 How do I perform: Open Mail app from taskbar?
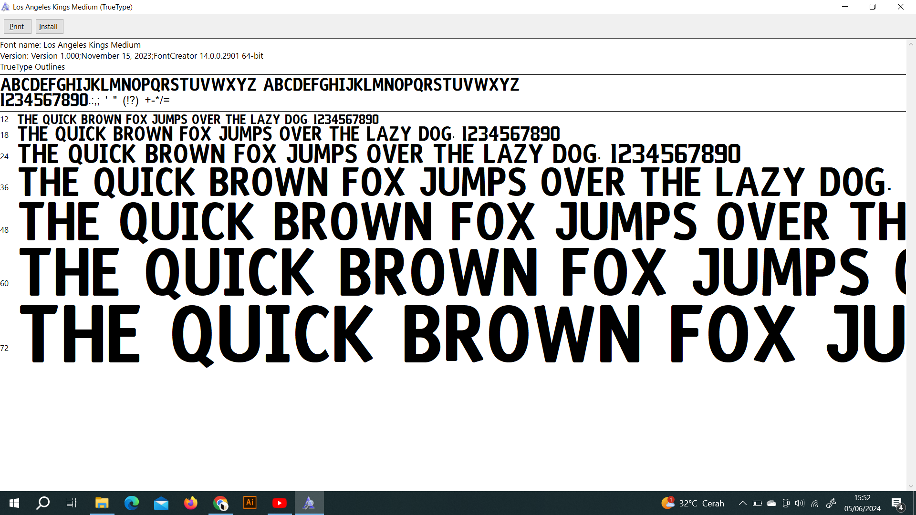tap(161, 503)
